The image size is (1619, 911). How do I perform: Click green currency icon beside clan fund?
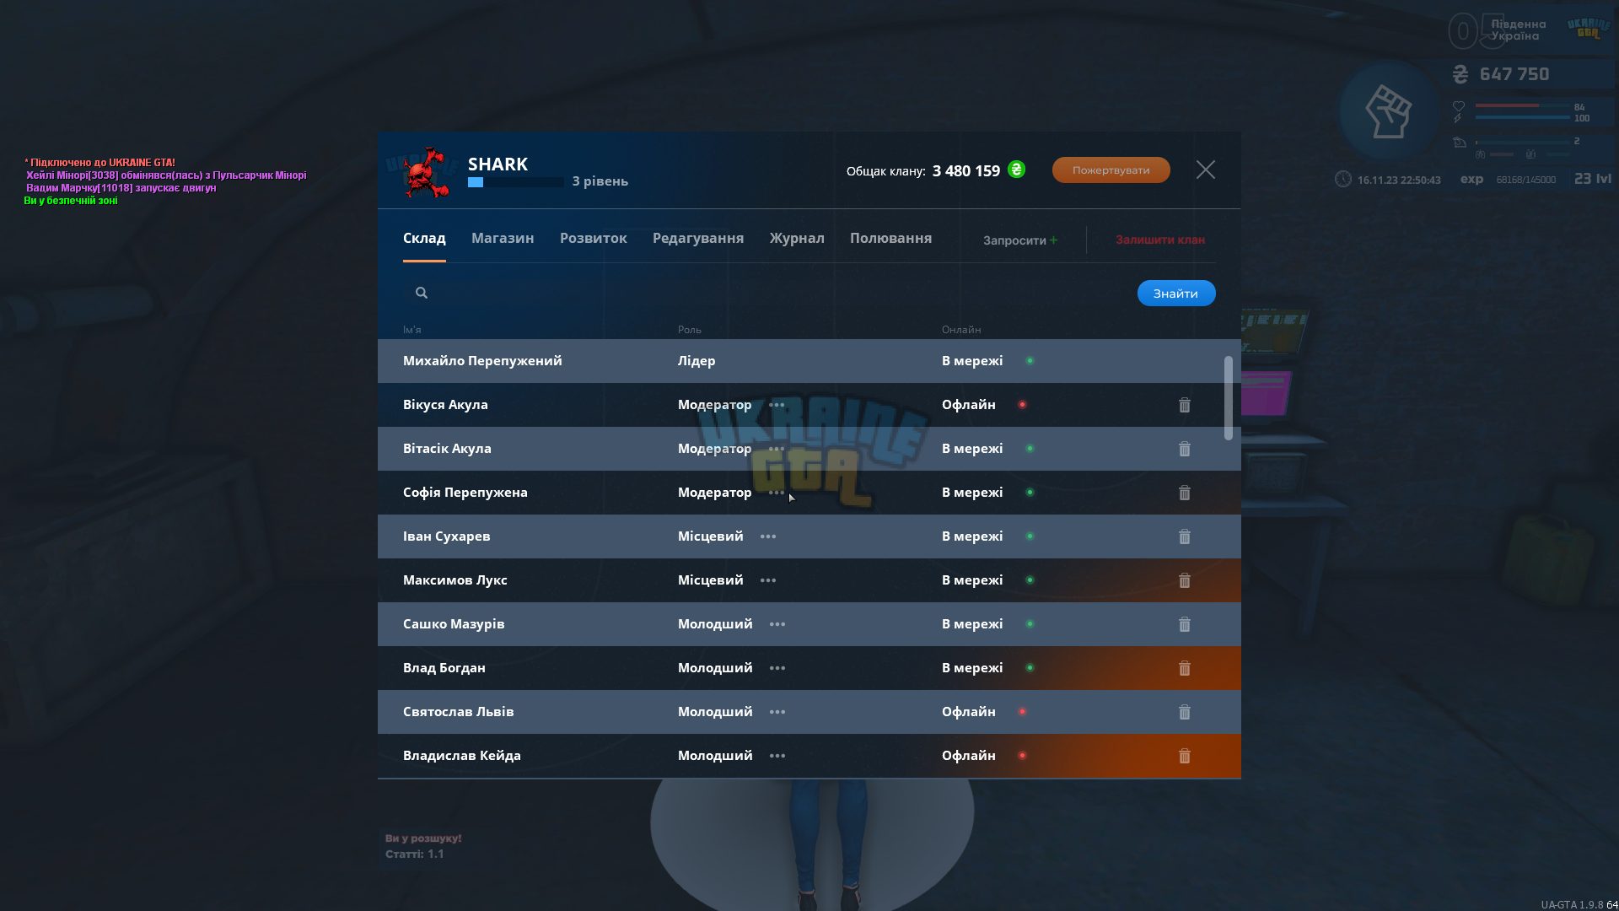coord(1017,170)
